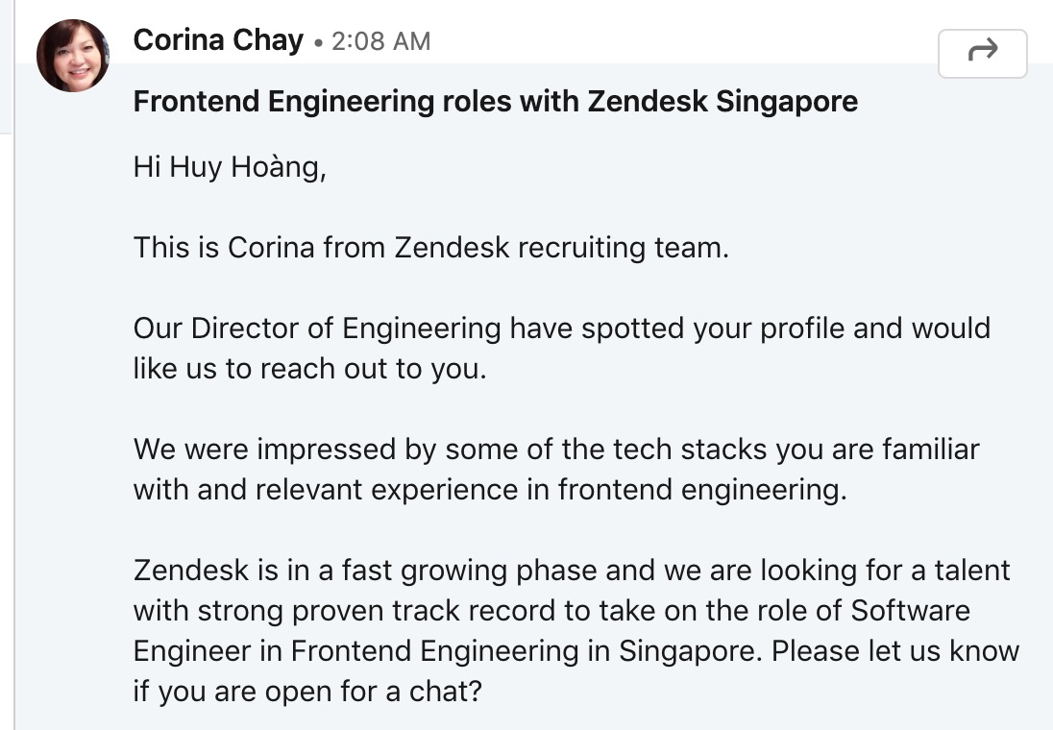Select the subject line about Frontend Engineering roles
This screenshot has width=1053, height=730.
pyautogui.click(x=495, y=101)
